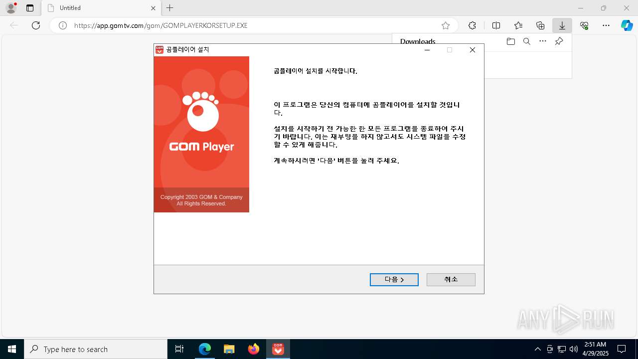Open Edge tab actions menu icon
Screen dimensions: 638x359
(x=30, y=8)
